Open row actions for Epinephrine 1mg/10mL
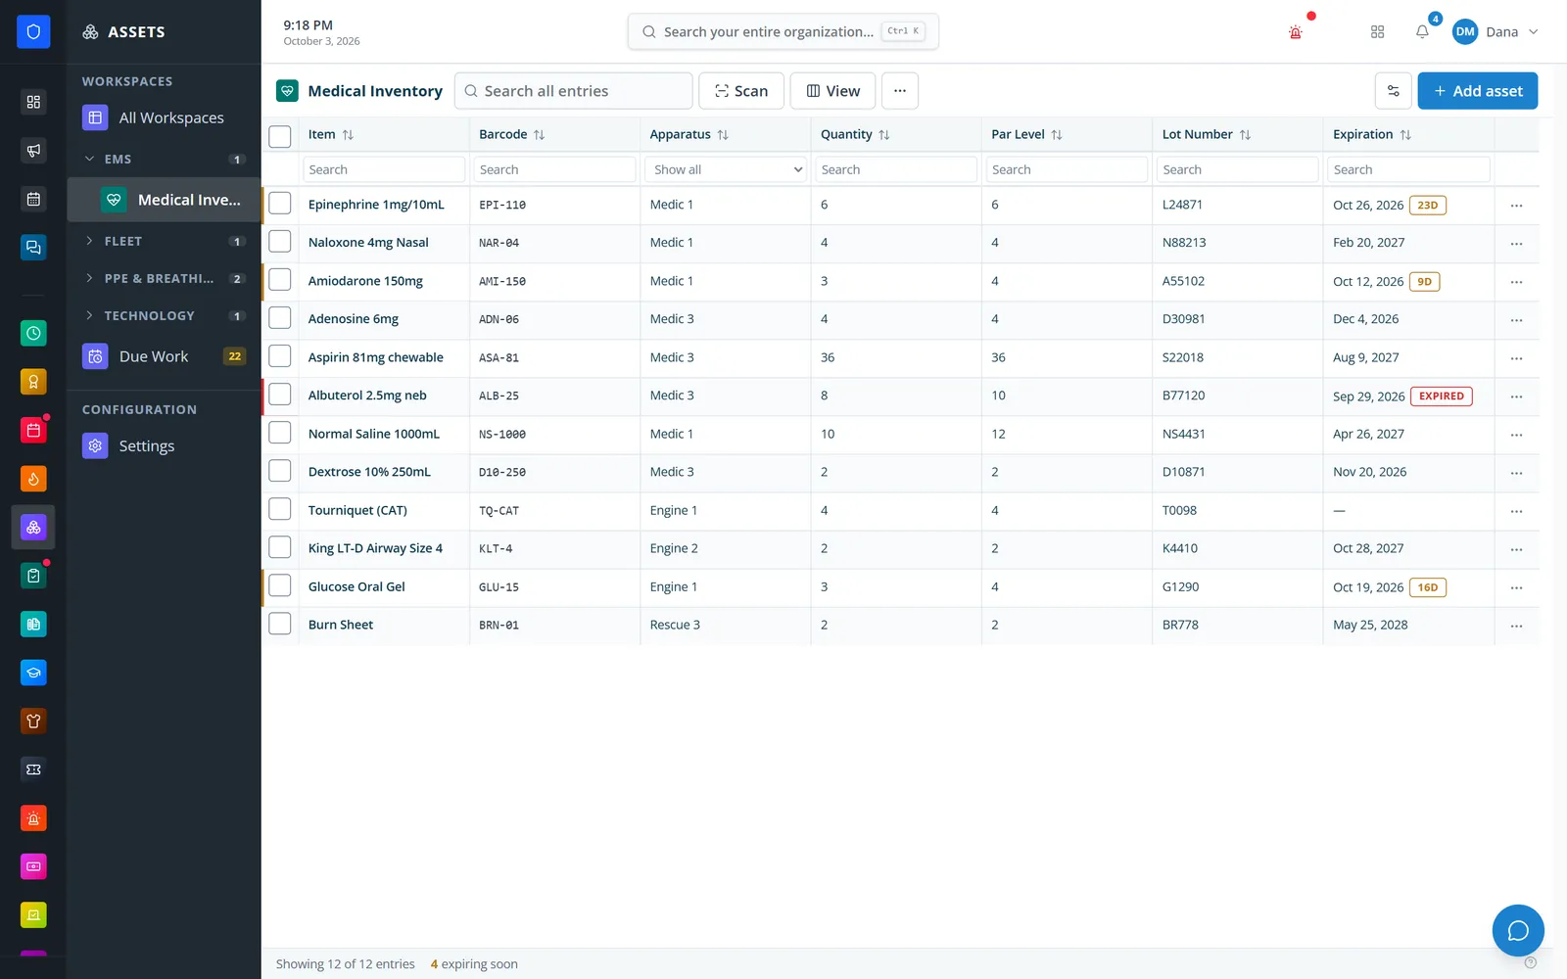Screen dimensions: 1567x979 [x=1516, y=206]
